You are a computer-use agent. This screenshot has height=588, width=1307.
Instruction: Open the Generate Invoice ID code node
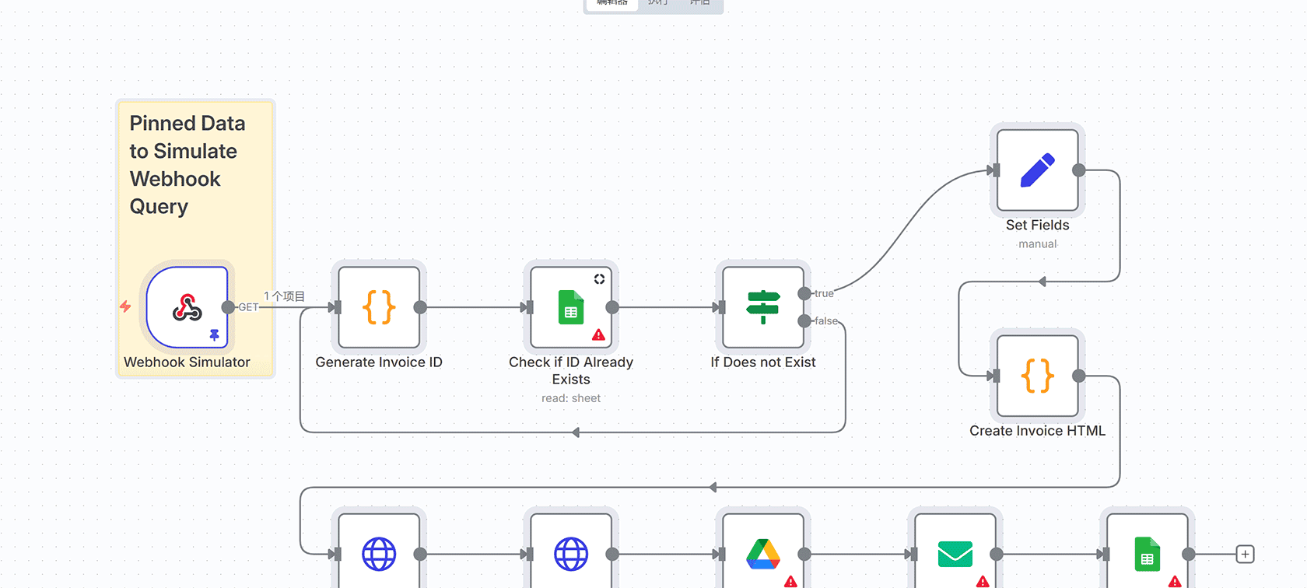379,307
